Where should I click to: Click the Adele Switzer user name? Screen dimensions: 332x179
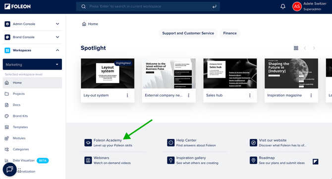click(315, 3)
